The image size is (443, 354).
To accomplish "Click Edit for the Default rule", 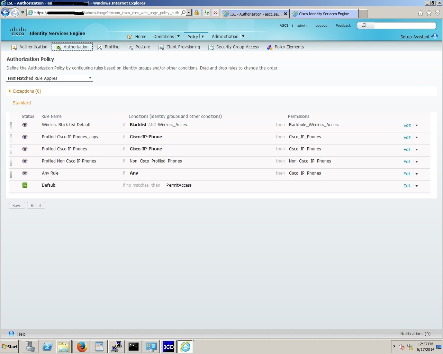I will click(x=407, y=186).
